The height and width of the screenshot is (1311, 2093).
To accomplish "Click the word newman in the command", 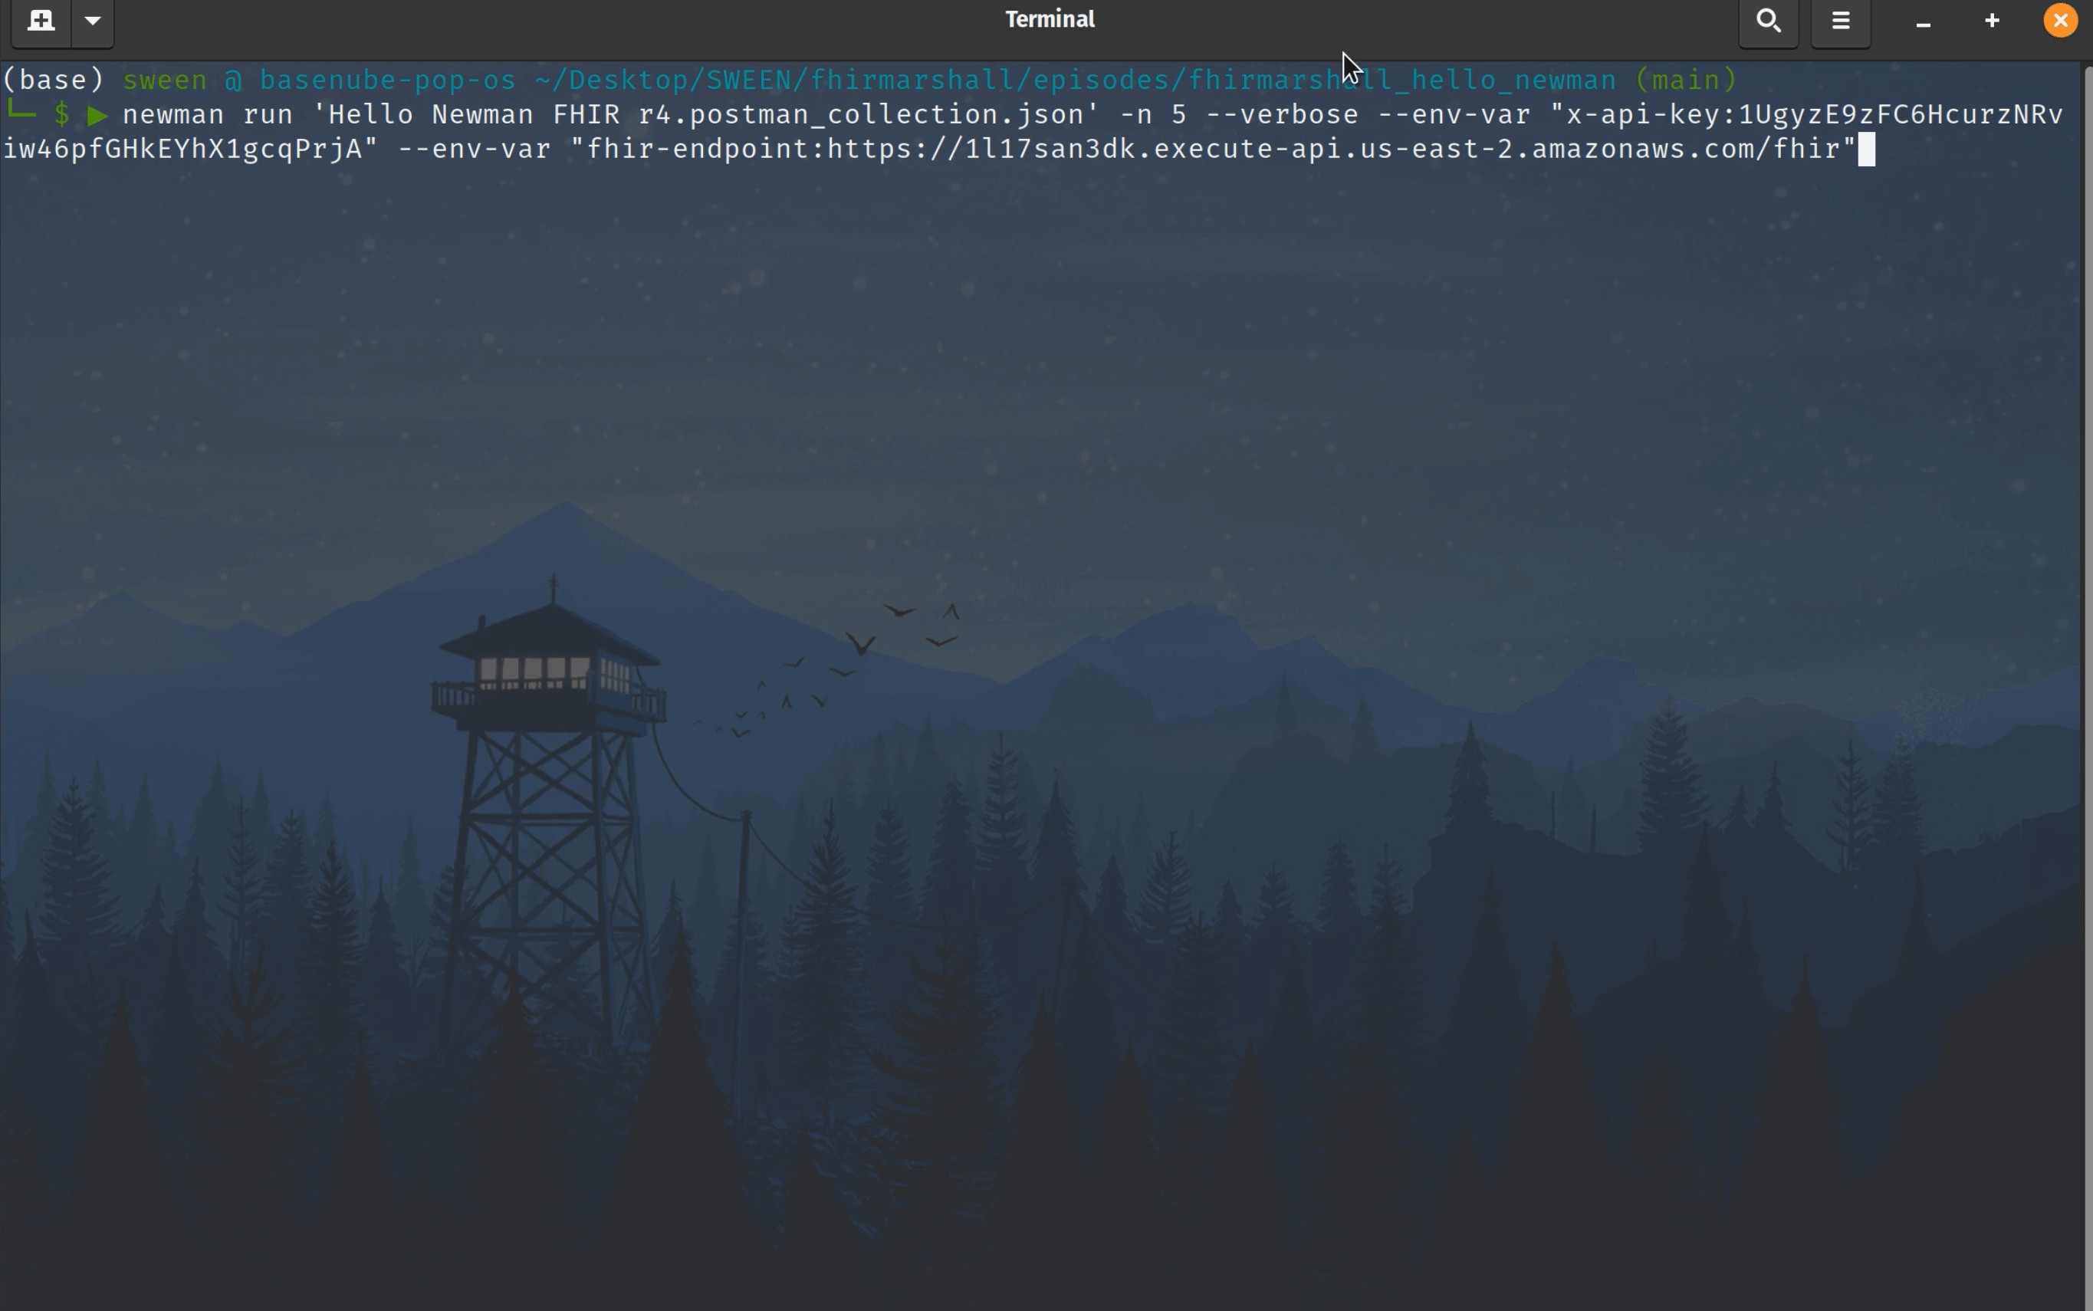I will [173, 114].
